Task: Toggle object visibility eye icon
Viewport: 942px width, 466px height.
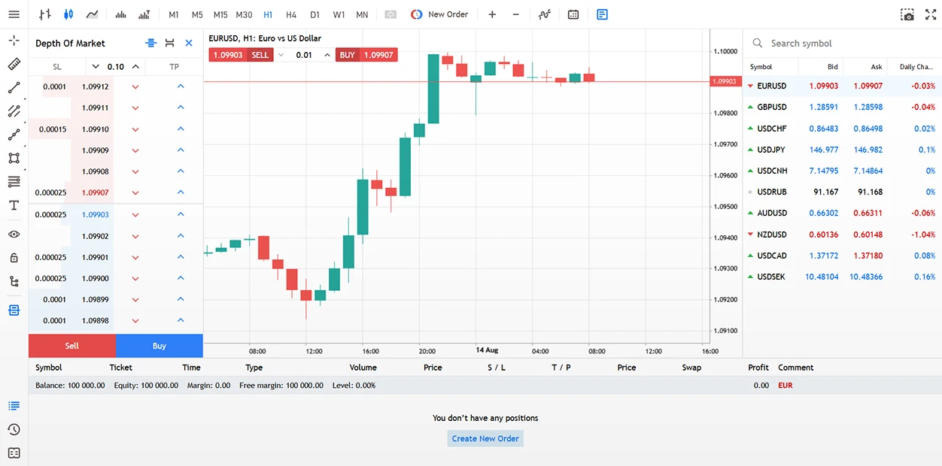Action: (14, 235)
